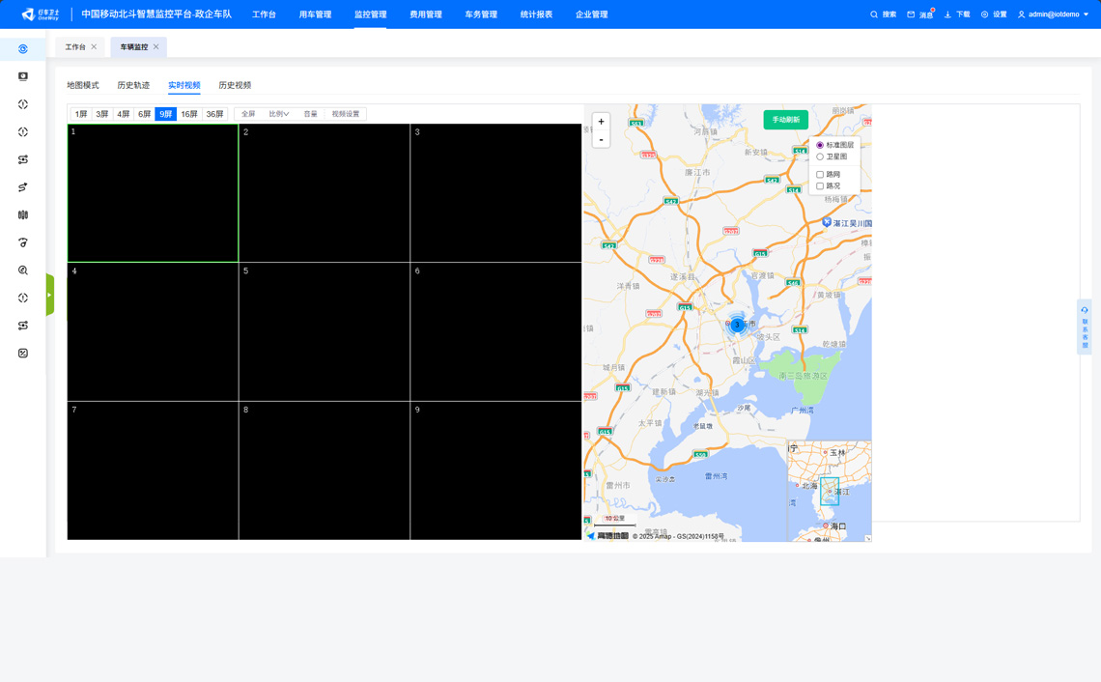Viewport: 1101px width, 682px height.
Task: Open the 比例 aspect ratio dropdown
Action: 278,114
